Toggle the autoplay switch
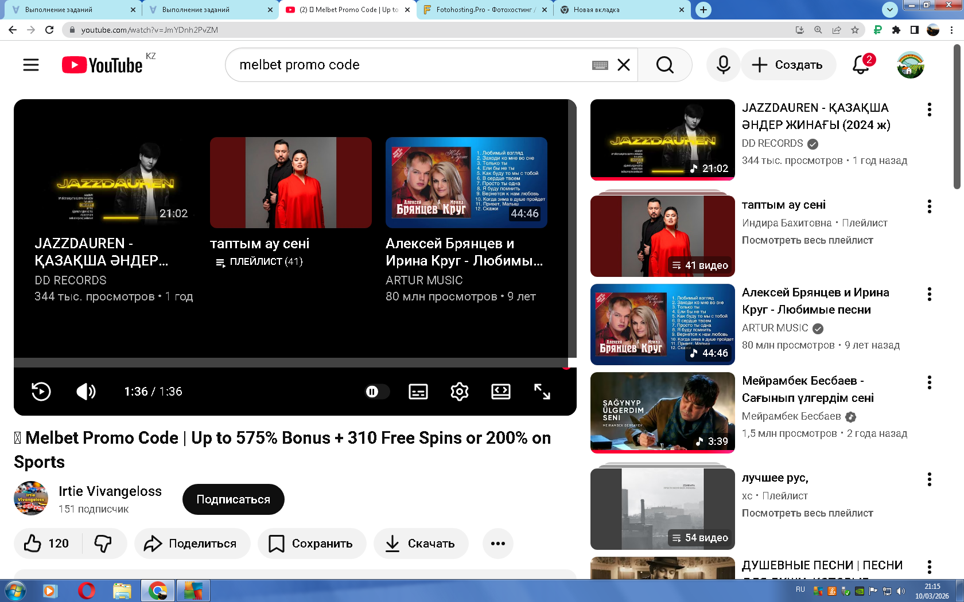This screenshot has height=602, width=964. [x=376, y=392]
